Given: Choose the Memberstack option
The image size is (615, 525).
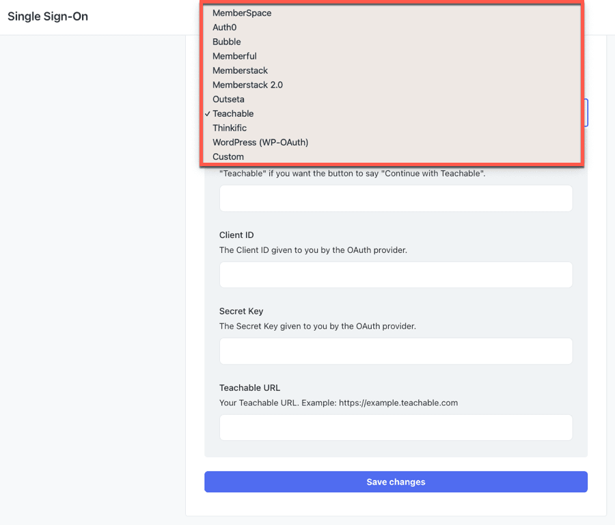Looking at the screenshot, I should click(240, 70).
